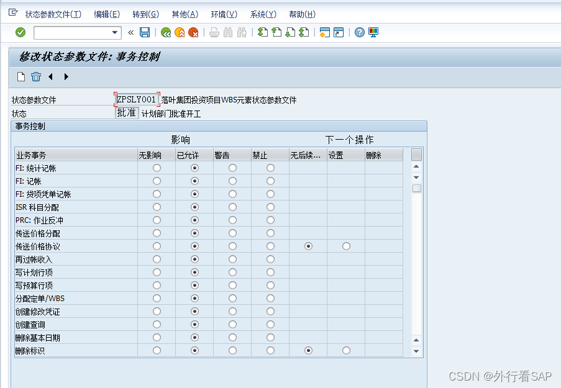Screen dimensions: 561x388
Task: Select 无影响 for PRC: 作业反冲
Action: point(157,220)
